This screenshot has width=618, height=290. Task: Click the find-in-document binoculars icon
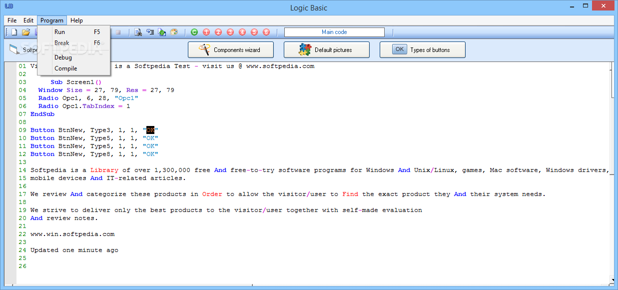point(138,32)
